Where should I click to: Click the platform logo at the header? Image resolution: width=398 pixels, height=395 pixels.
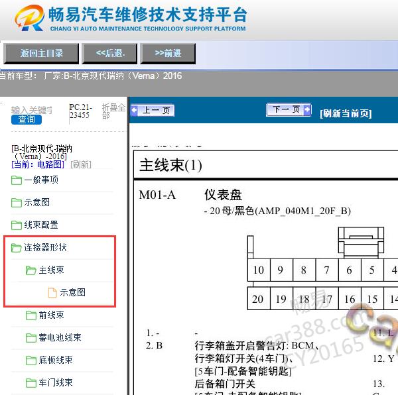[29, 19]
